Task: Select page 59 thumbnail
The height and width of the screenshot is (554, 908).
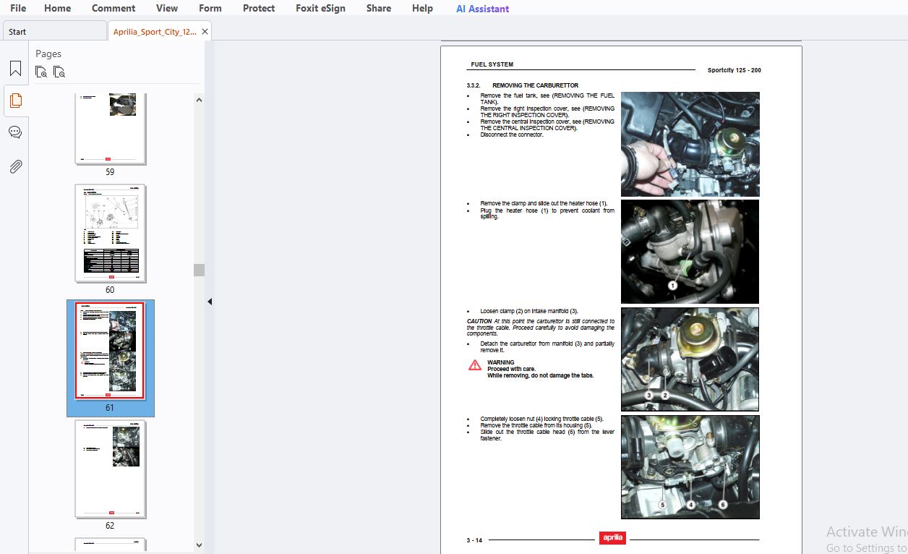Action: click(x=110, y=129)
